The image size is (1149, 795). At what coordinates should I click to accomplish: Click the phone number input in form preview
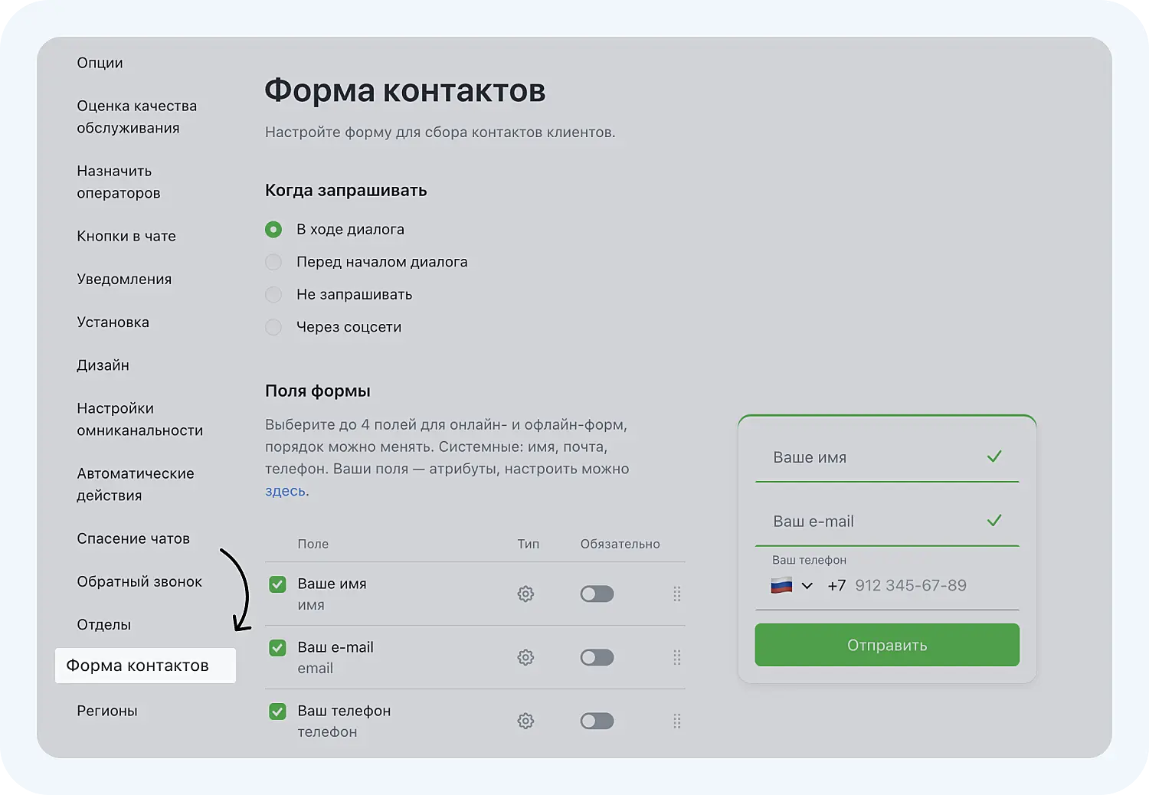(x=910, y=585)
